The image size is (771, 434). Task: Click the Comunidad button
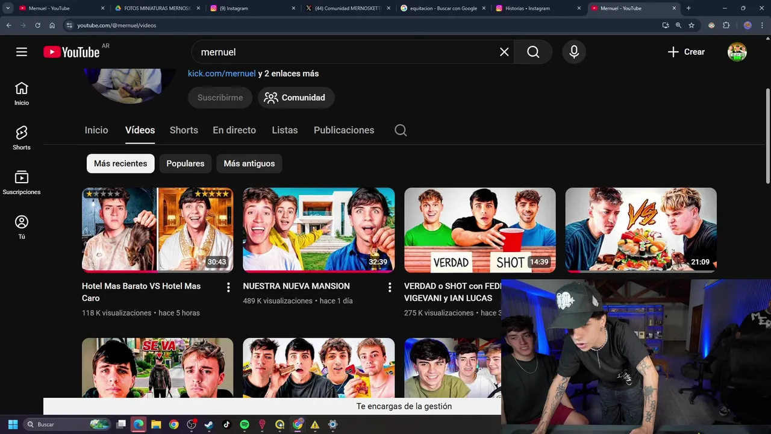pos(295,98)
